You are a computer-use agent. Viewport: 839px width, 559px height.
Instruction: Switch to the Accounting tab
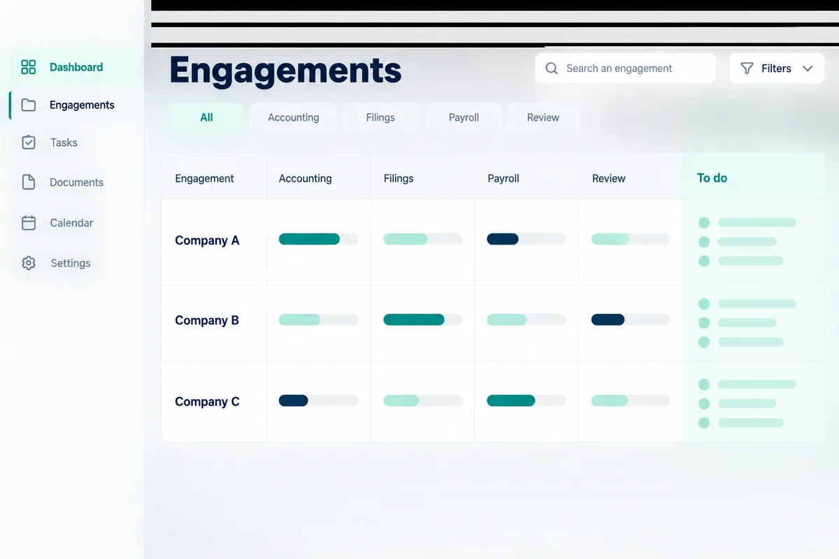tap(294, 117)
